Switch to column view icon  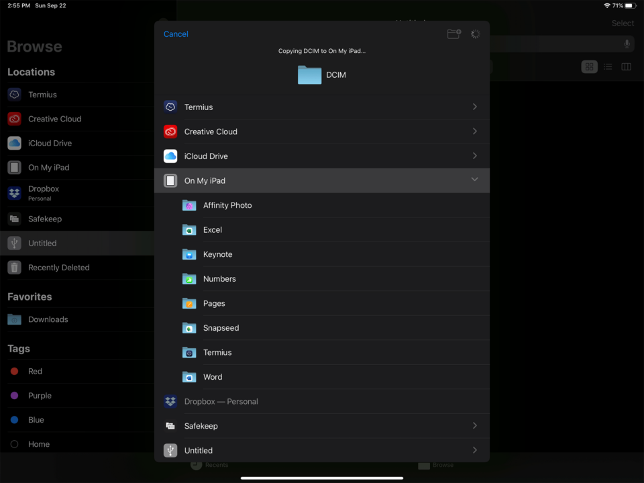click(x=626, y=67)
